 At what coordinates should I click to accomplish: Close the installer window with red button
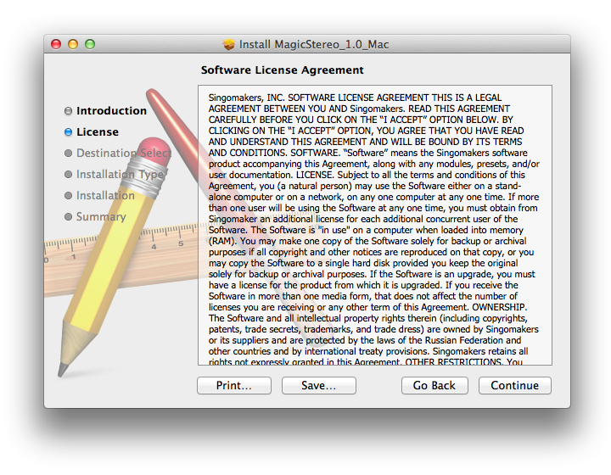56,44
